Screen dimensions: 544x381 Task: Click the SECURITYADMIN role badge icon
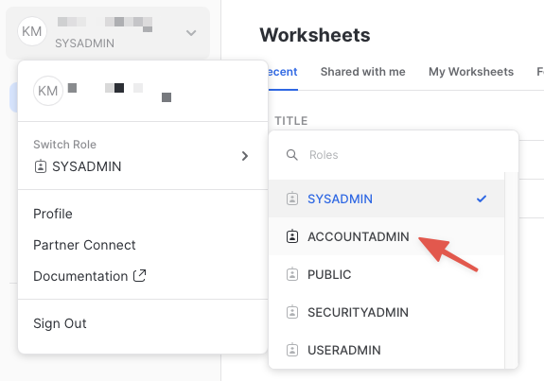click(x=292, y=312)
